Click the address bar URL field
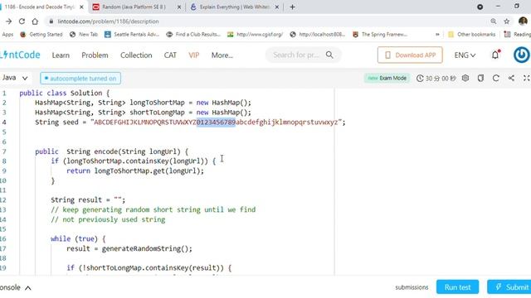Viewport: 531px width, 298px height. 267,22
